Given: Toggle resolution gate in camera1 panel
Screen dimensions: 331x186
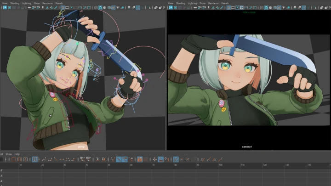Looking at the screenshot, I should click(238, 8).
